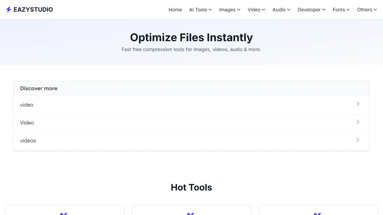The width and height of the screenshot is (383, 215).
Task: Click the icon on the leftmost Hot Tools card
Action: click(64, 214)
